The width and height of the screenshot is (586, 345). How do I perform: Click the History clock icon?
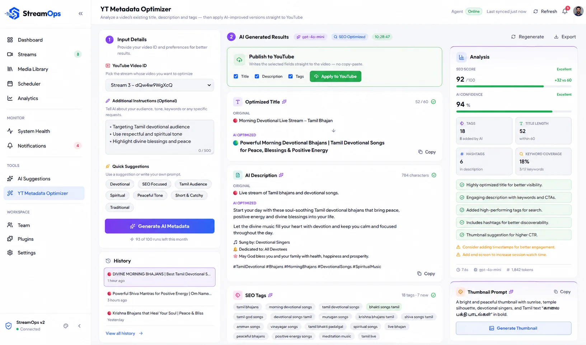tap(108, 261)
